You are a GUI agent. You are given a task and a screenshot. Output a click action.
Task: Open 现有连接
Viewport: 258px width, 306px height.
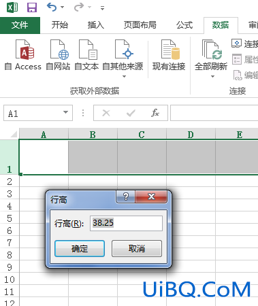pyautogui.click(x=169, y=55)
